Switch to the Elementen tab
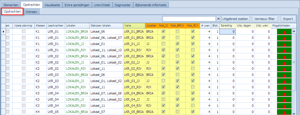The height and width of the screenshot is (115, 300). click(11, 5)
